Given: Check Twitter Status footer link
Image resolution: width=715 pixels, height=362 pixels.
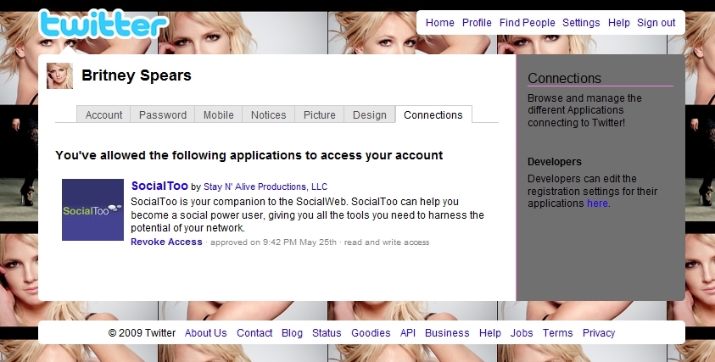Looking at the screenshot, I should point(327,333).
